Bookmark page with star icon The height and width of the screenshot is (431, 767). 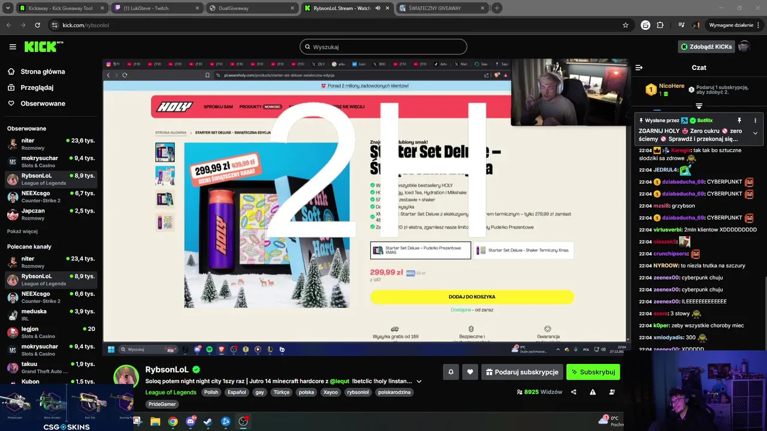(626, 25)
